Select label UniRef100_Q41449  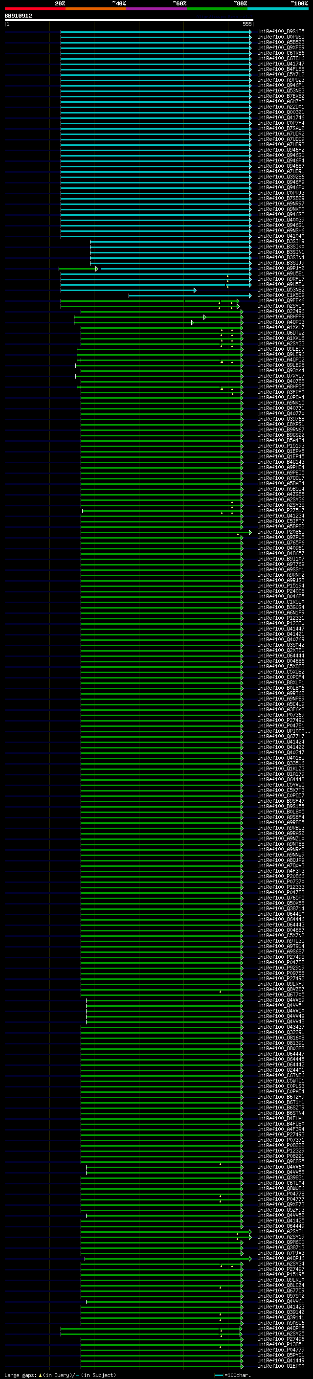pos(281,1360)
